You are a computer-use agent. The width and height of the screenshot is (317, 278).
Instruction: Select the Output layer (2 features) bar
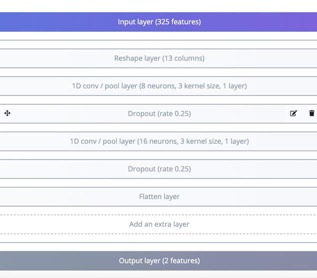point(159,260)
